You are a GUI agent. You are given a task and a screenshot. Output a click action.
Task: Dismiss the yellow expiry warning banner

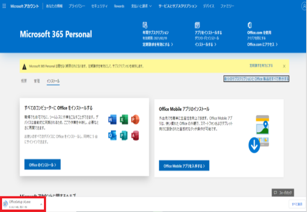coord(284,66)
